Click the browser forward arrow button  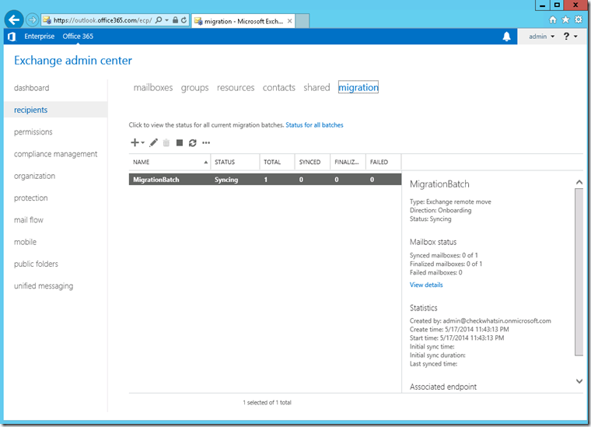pyautogui.click(x=33, y=19)
